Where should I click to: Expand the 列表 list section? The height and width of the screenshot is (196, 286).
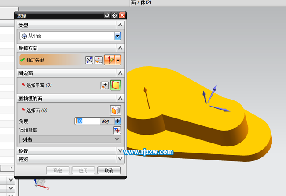pyautogui.click(x=70, y=139)
